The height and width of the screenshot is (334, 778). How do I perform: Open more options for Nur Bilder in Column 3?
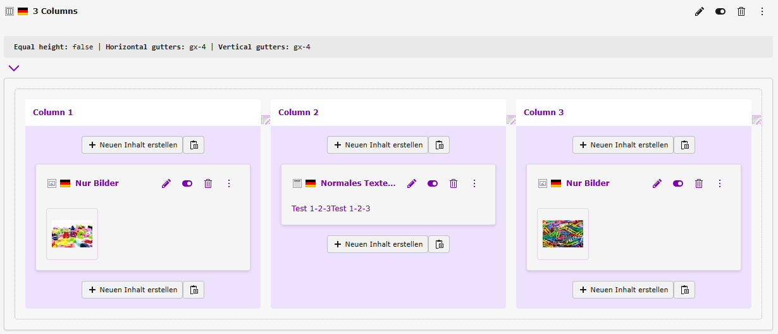[x=720, y=183]
